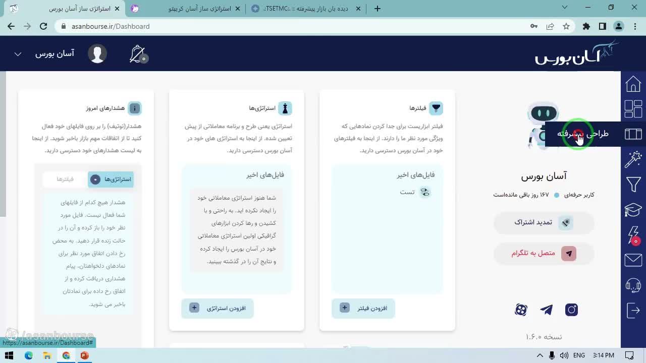Click متصل به تلگرام button

click(544, 253)
